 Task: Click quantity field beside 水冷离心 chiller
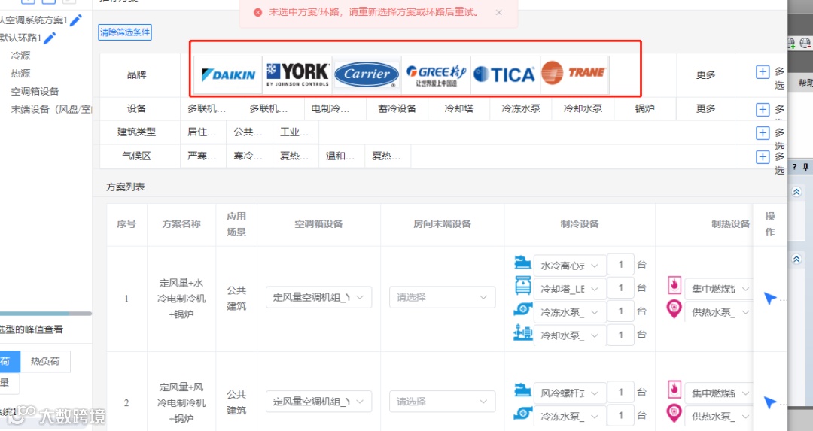pyautogui.click(x=620, y=265)
